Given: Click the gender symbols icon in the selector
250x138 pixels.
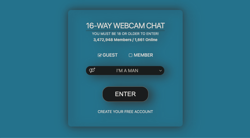Looking at the screenshot, I should tap(92, 70).
